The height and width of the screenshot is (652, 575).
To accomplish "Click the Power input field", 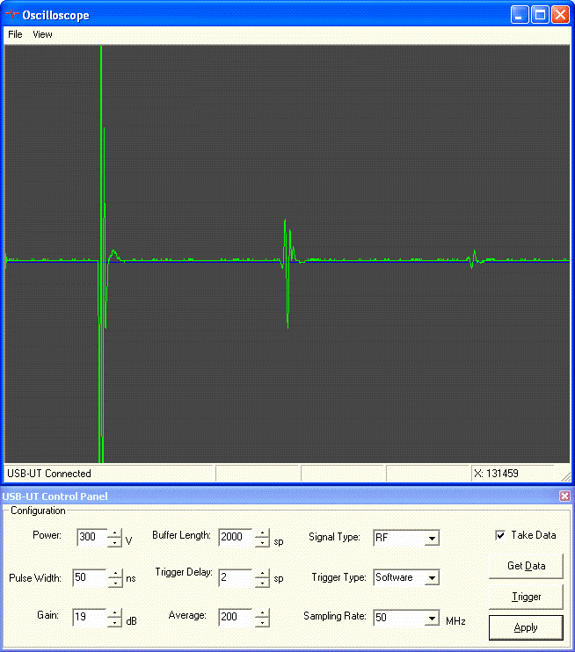I will tap(91, 537).
